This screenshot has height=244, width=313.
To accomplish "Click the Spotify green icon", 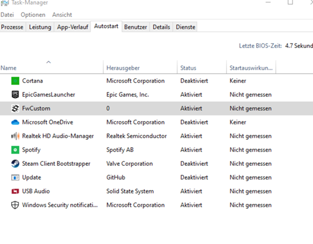I will pyautogui.click(x=15, y=150).
